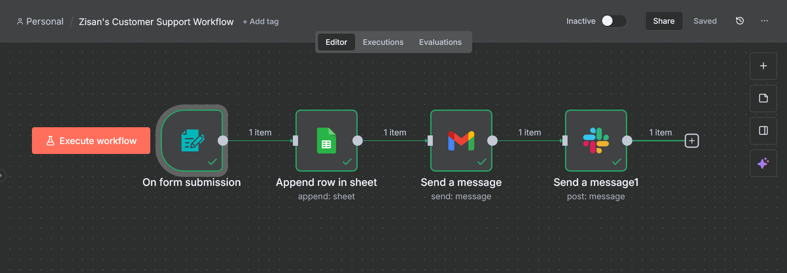Click the output connector of Slack Send a message1
Image resolution: width=787 pixels, height=273 pixels.
(x=627, y=141)
